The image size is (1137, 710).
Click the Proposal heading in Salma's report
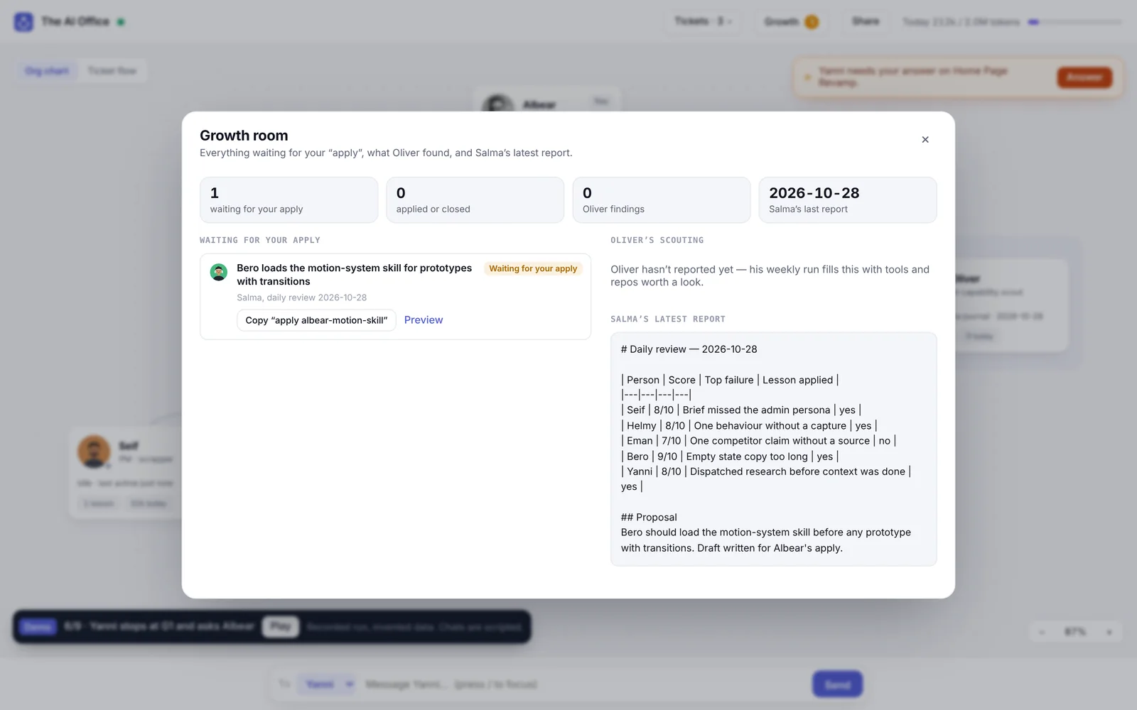pyautogui.click(x=649, y=517)
